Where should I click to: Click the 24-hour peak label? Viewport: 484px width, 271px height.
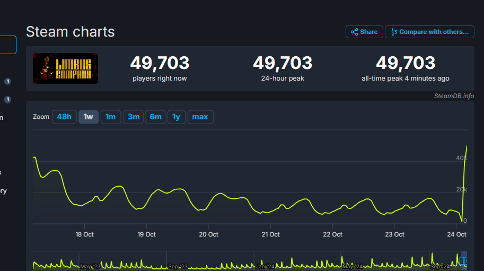(283, 78)
